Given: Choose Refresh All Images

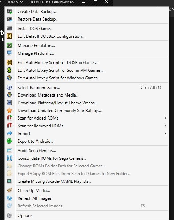Looking at the screenshot, I should pos(34,198).
